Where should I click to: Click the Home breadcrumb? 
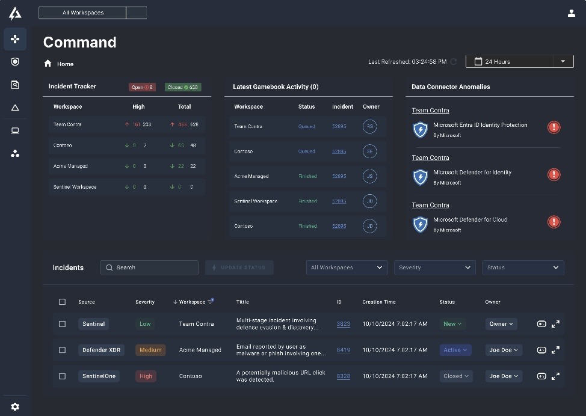(65, 64)
